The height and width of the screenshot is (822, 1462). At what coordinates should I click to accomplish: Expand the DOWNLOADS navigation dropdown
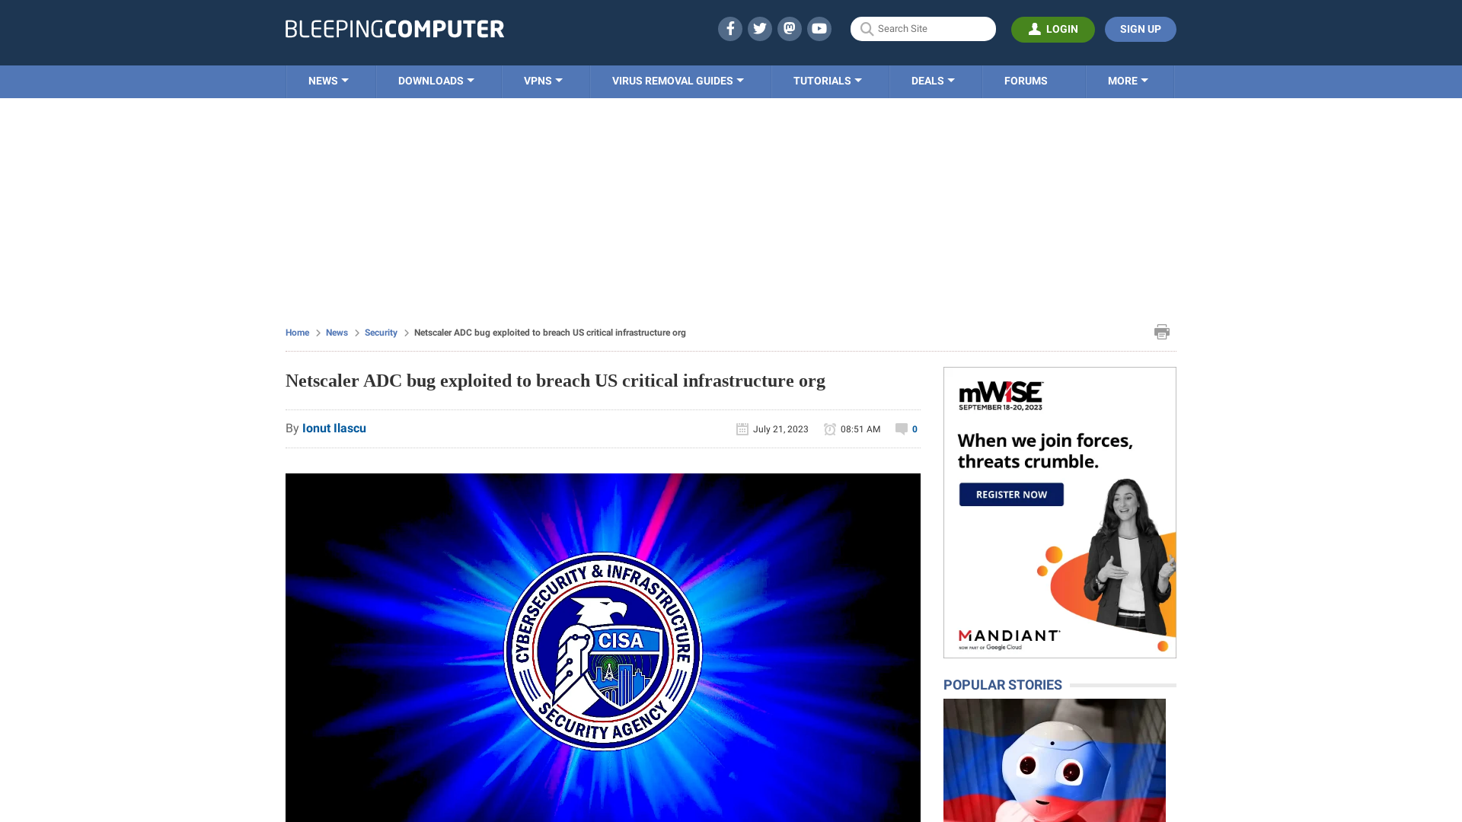436,81
